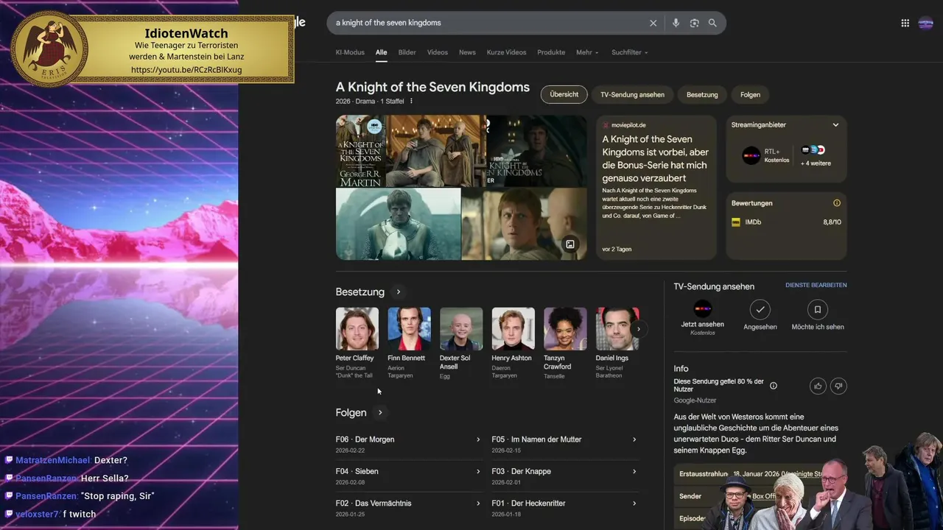Open Henry Ashton cast photo
Image resolution: width=943 pixels, height=530 pixels.
(513, 329)
